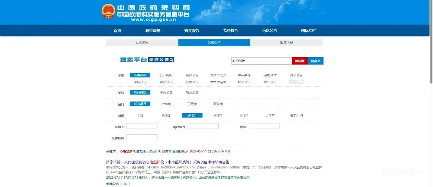
Task: Click the 项目编号 input field
Action: click(203, 126)
